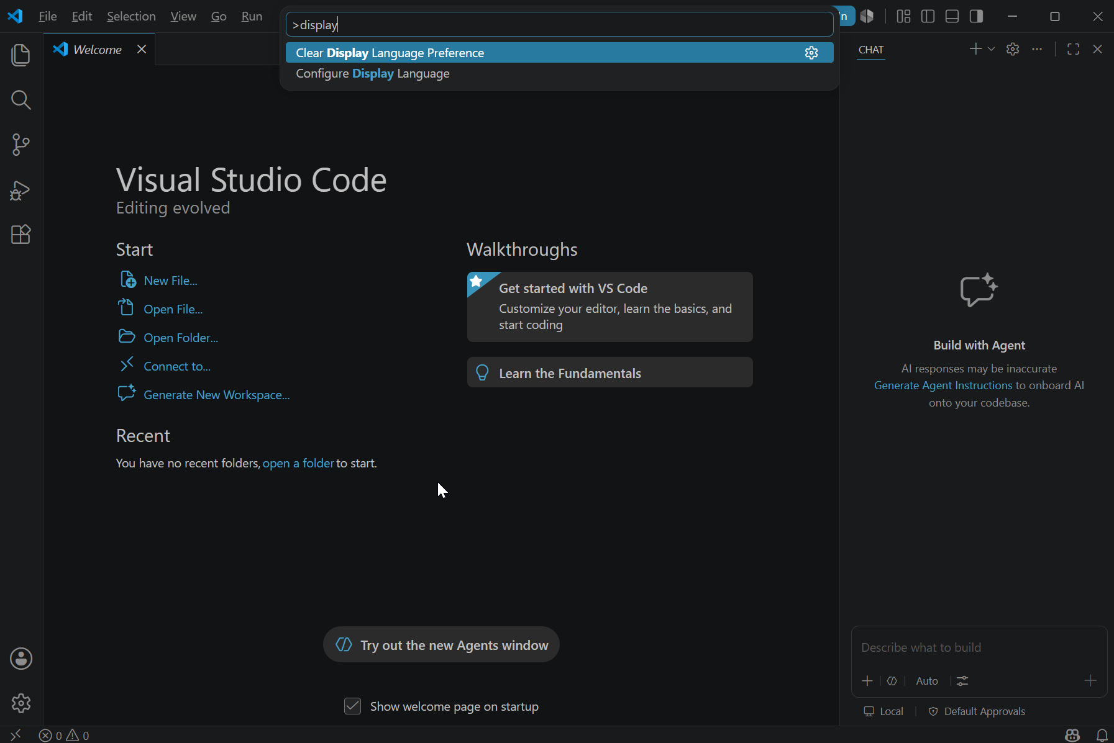Open chat settings gear icon
1114x743 pixels.
[1013, 49]
